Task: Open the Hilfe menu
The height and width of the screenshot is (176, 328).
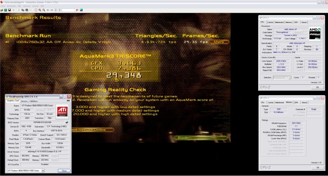Action: coord(42,6)
